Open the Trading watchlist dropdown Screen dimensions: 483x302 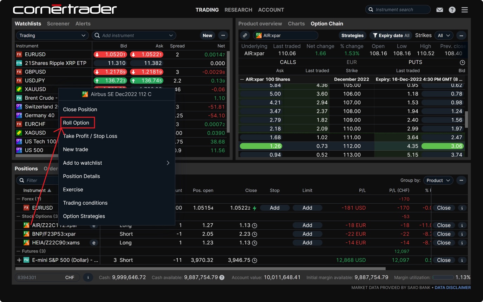point(52,35)
